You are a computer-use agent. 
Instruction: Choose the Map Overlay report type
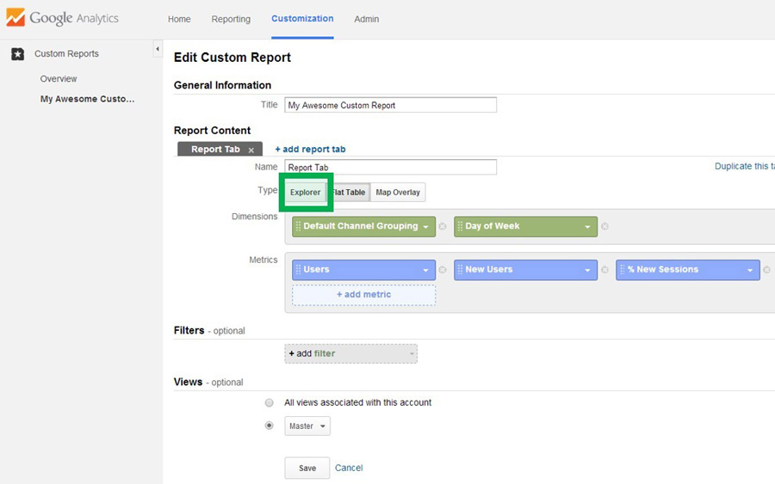point(398,193)
